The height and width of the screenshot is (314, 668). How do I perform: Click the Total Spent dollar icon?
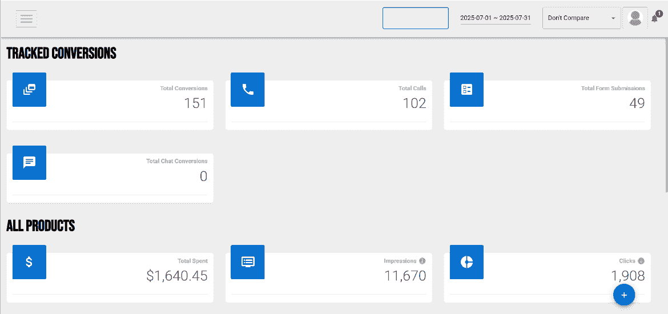coord(29,262)
